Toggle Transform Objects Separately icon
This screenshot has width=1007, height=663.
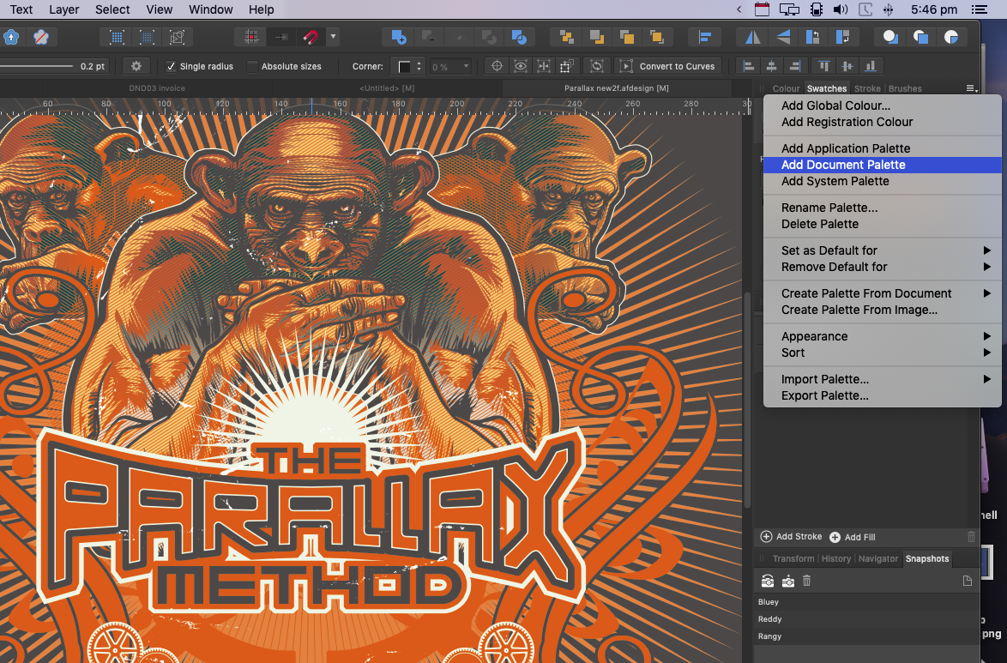(566, 66)
